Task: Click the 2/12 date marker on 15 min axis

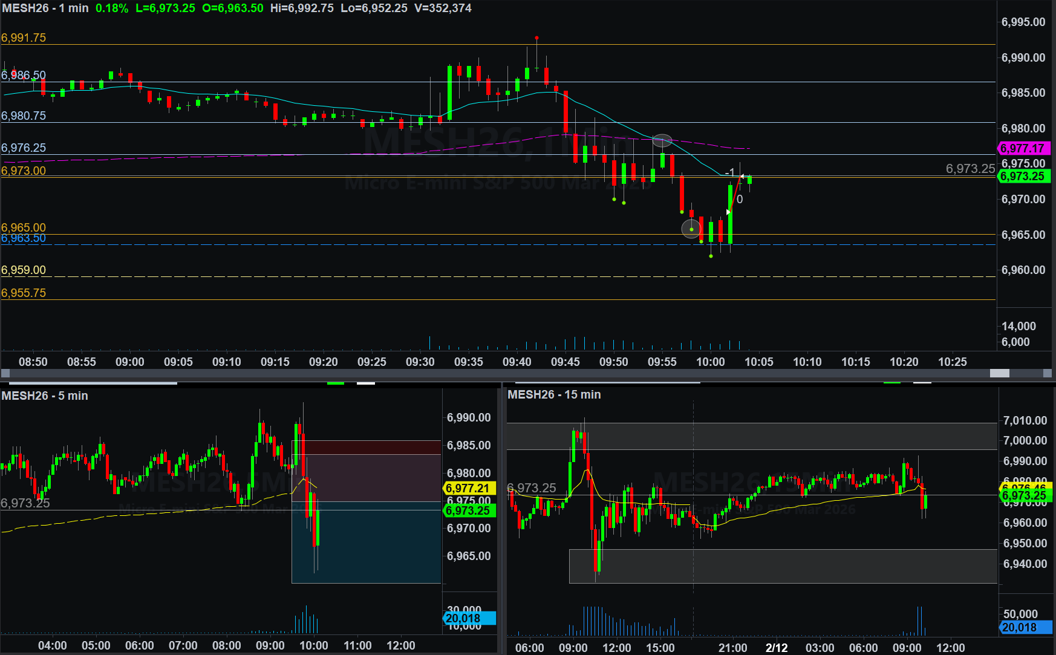Action: (x=777, y=648)
